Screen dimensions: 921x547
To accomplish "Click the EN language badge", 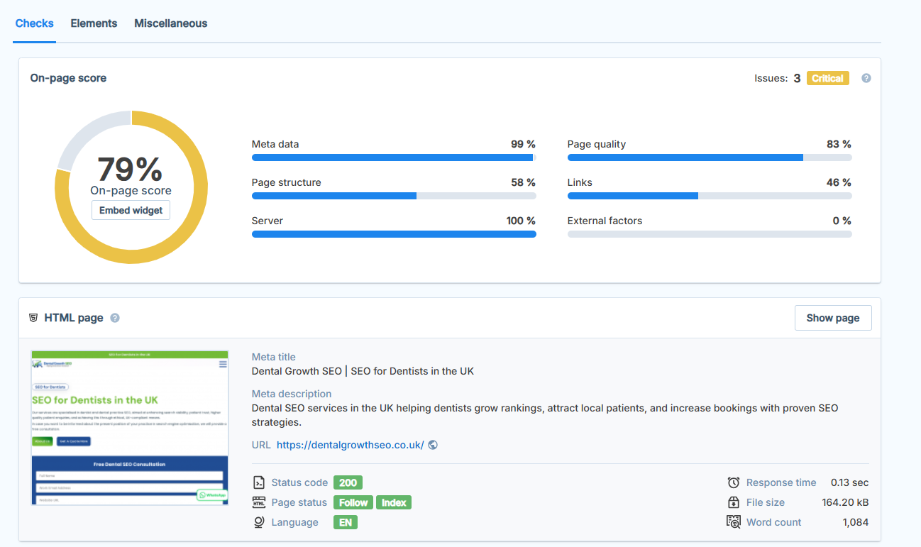I will 346,522.
